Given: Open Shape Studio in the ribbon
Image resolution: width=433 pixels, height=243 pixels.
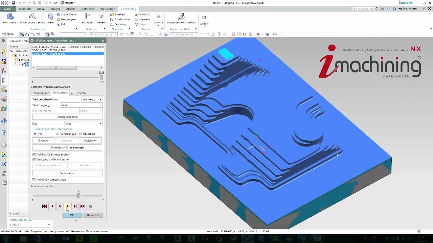Looking at the screenshot, I should [67, 15].
